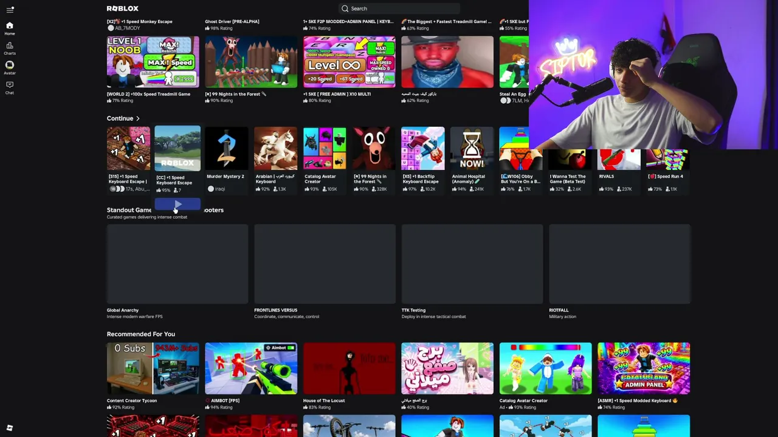Click the blue play button under the [CC] game

coord(177,204)
